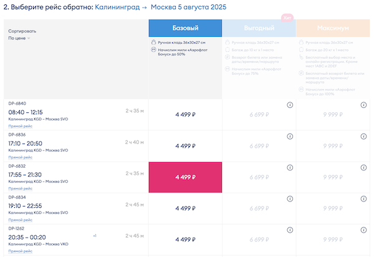Image resolution: width=374 pixels, height=257 pixels.
Task: Open info icon for DP-6840 Максимум fare
Action: 363,105
